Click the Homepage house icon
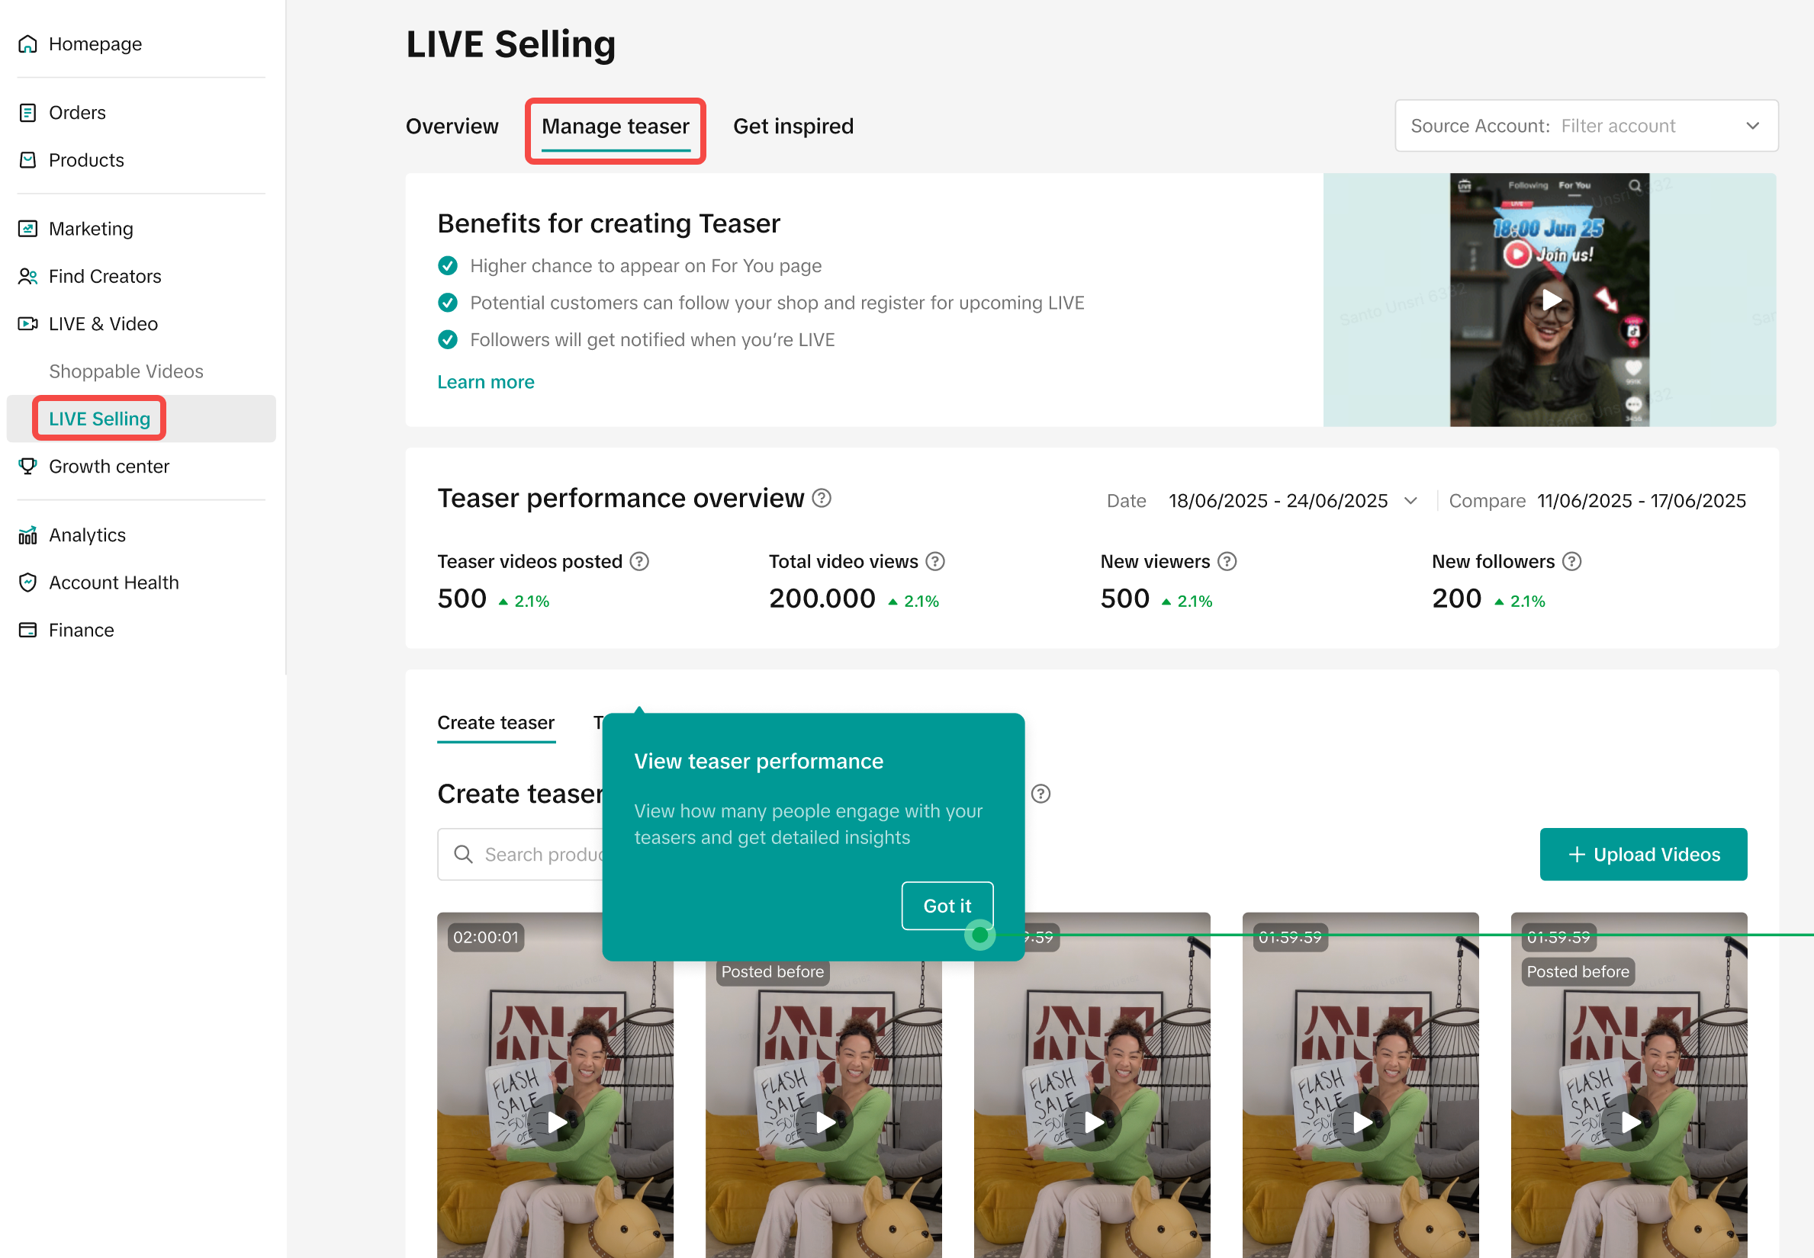This screenshot has height=1258, width=1814. tap(27, 44)
